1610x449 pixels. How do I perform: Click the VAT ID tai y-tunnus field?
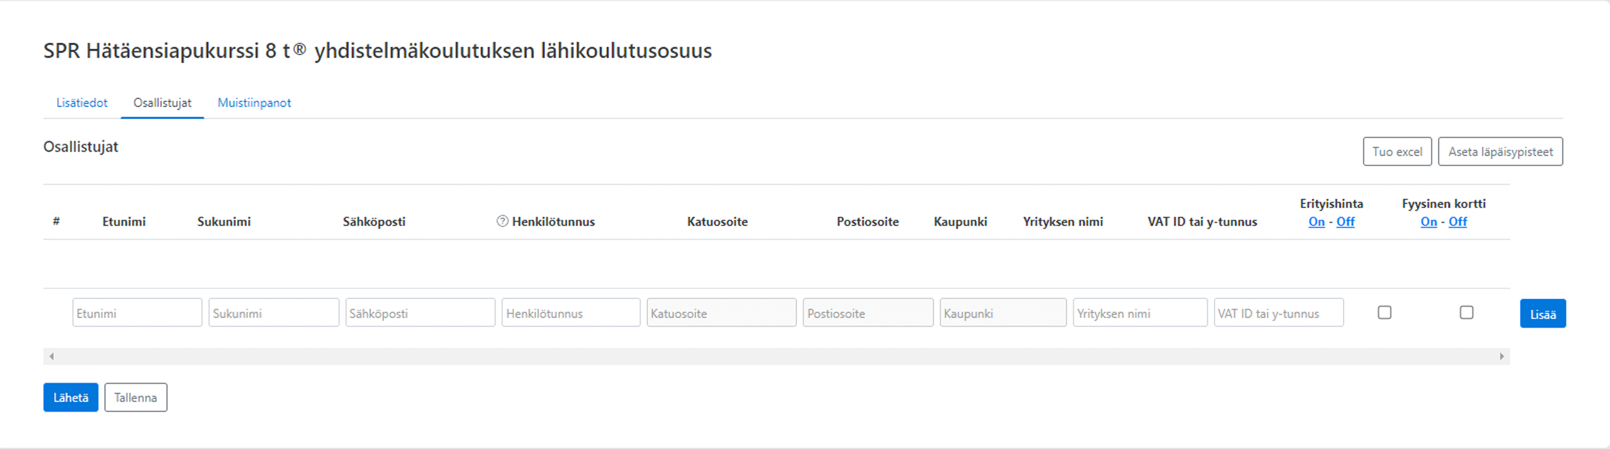1278,314
